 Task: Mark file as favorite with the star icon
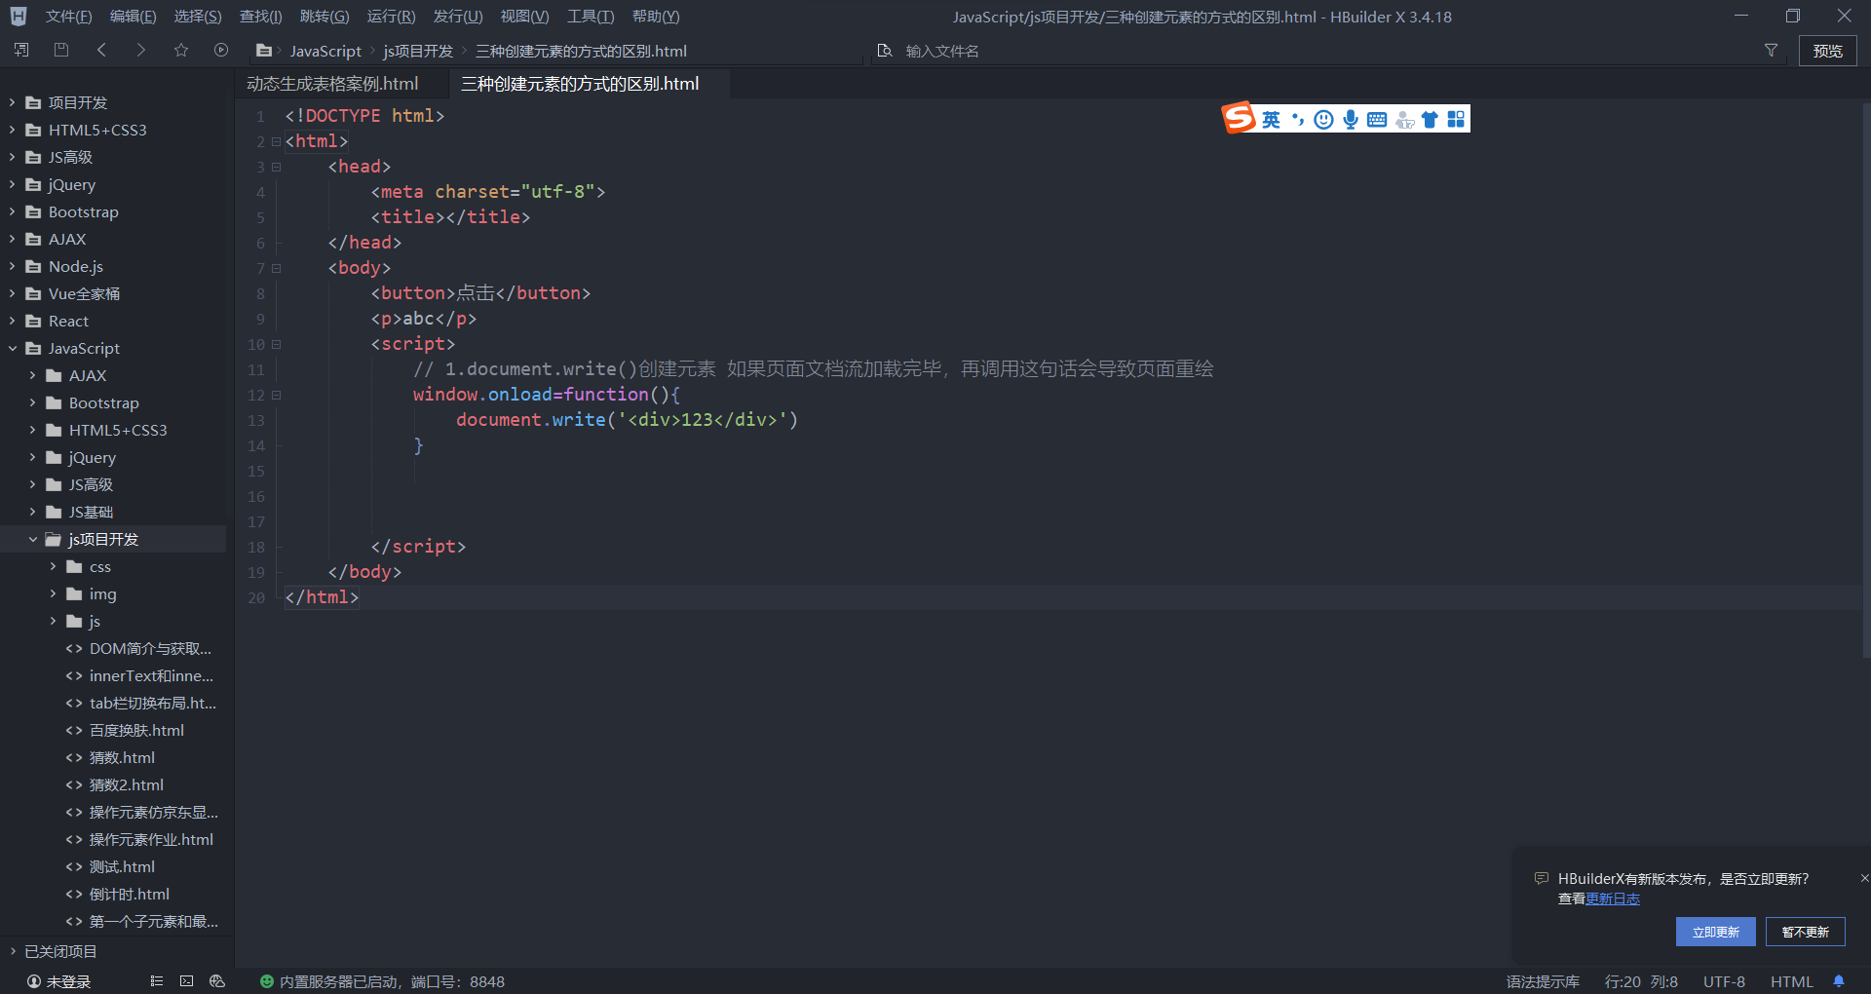point(180,50)
